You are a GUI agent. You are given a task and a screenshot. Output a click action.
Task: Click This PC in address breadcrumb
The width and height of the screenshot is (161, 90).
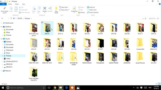tap(20, 18)
